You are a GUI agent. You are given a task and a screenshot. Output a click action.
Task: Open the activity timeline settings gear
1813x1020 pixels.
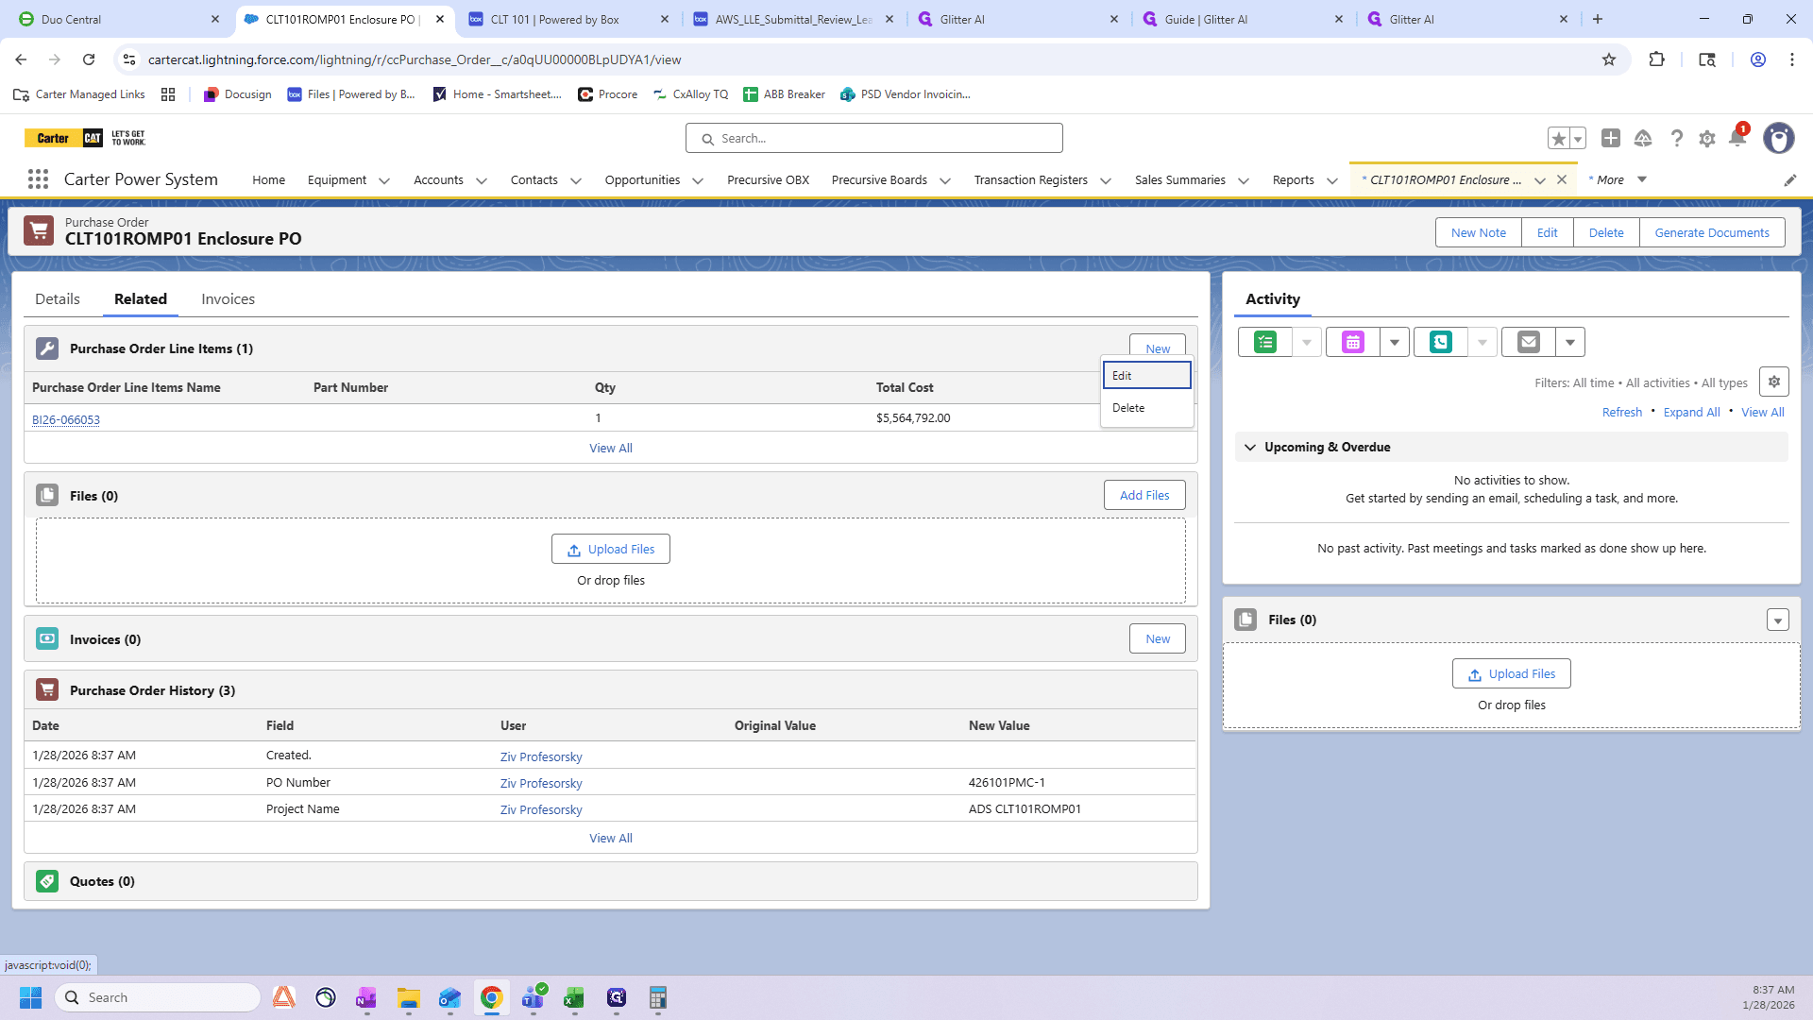point(1774,382)
